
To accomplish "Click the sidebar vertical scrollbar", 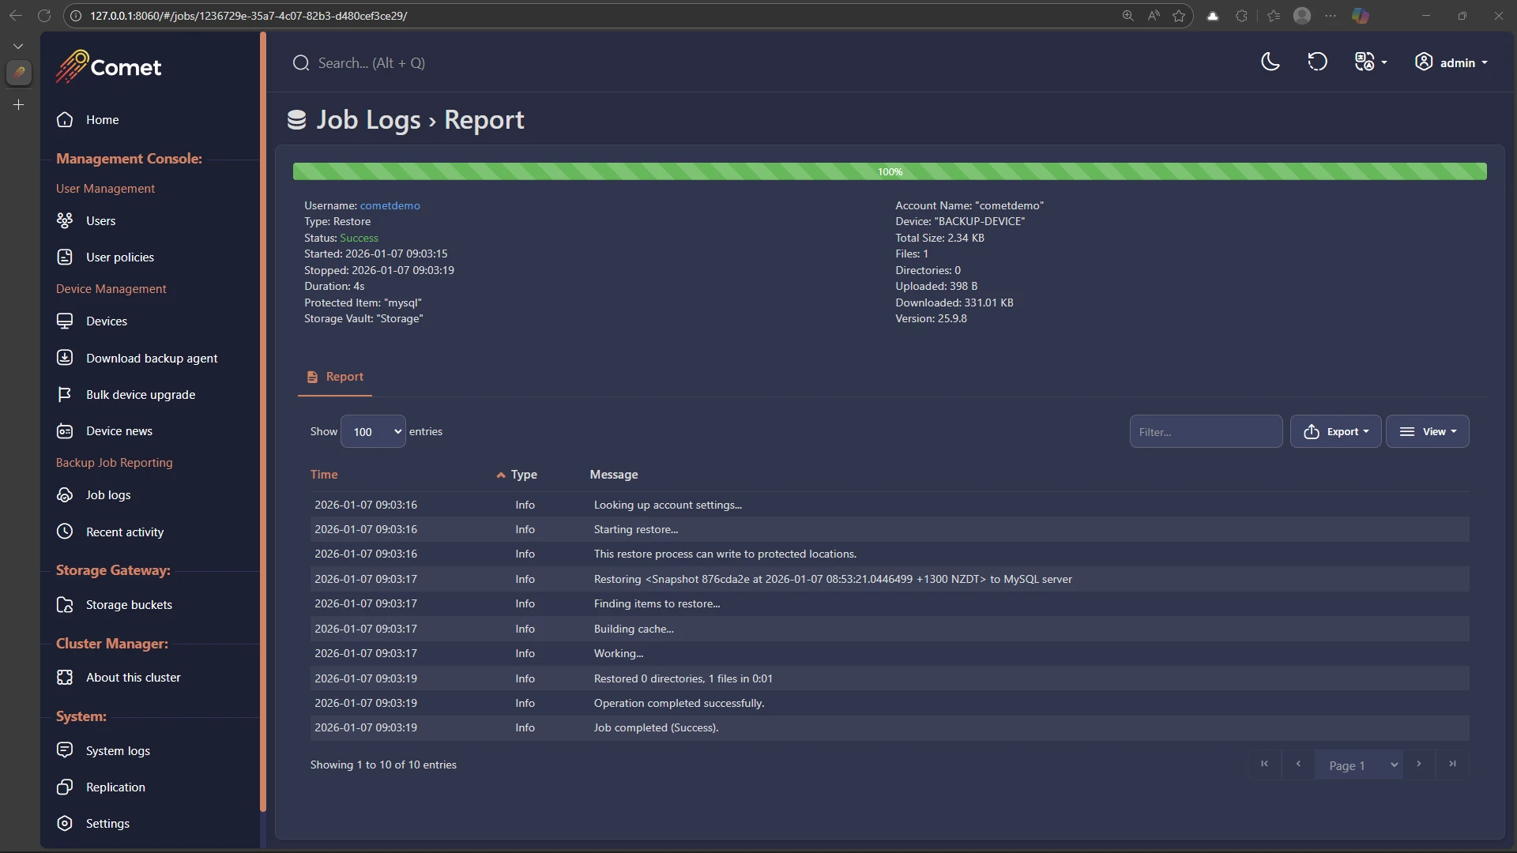I will 263,423.
